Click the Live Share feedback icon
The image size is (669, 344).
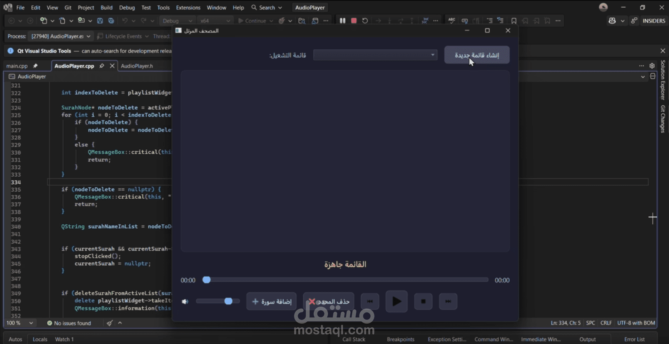tap(634, 21)
